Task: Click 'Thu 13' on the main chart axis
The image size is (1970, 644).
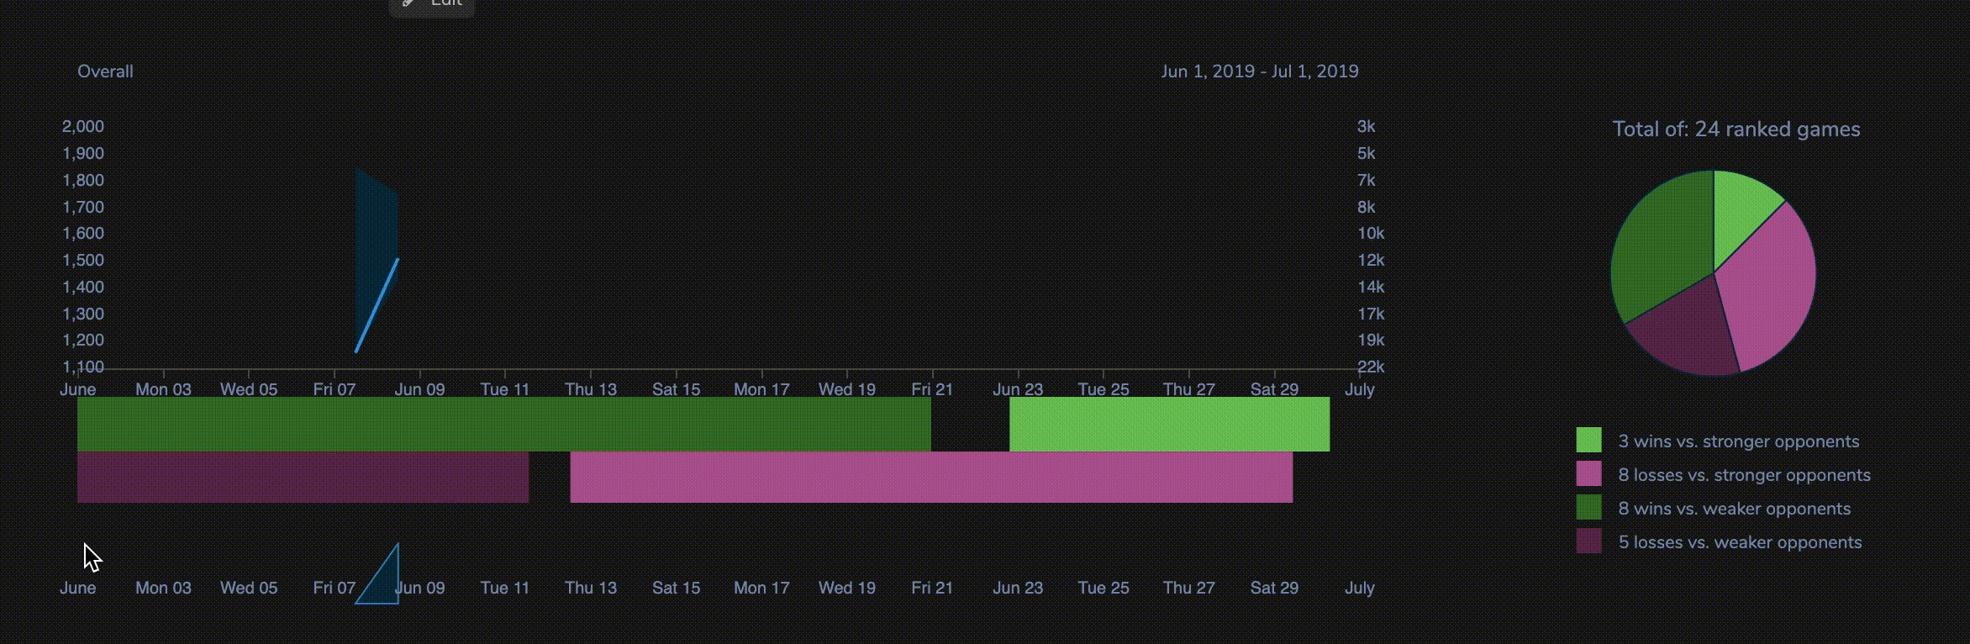Action: coord(591,389)
